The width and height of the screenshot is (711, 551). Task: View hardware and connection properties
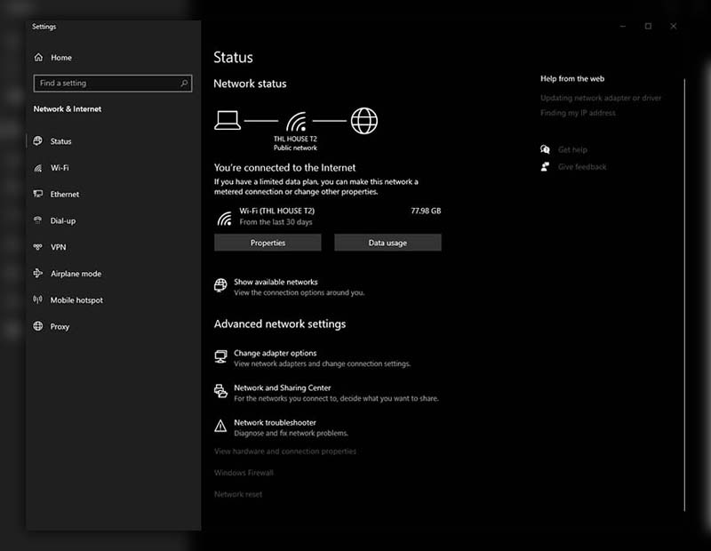pyautogui.click(x=285, y=451)
